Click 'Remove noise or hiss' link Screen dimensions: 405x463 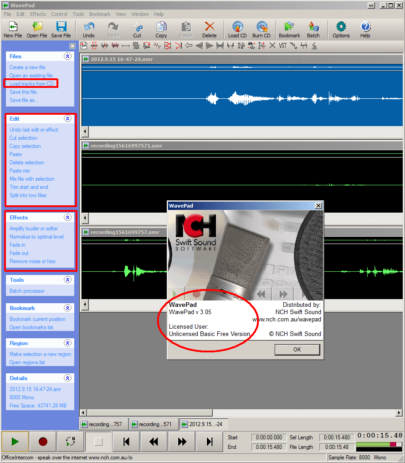(x=32, y=261)
